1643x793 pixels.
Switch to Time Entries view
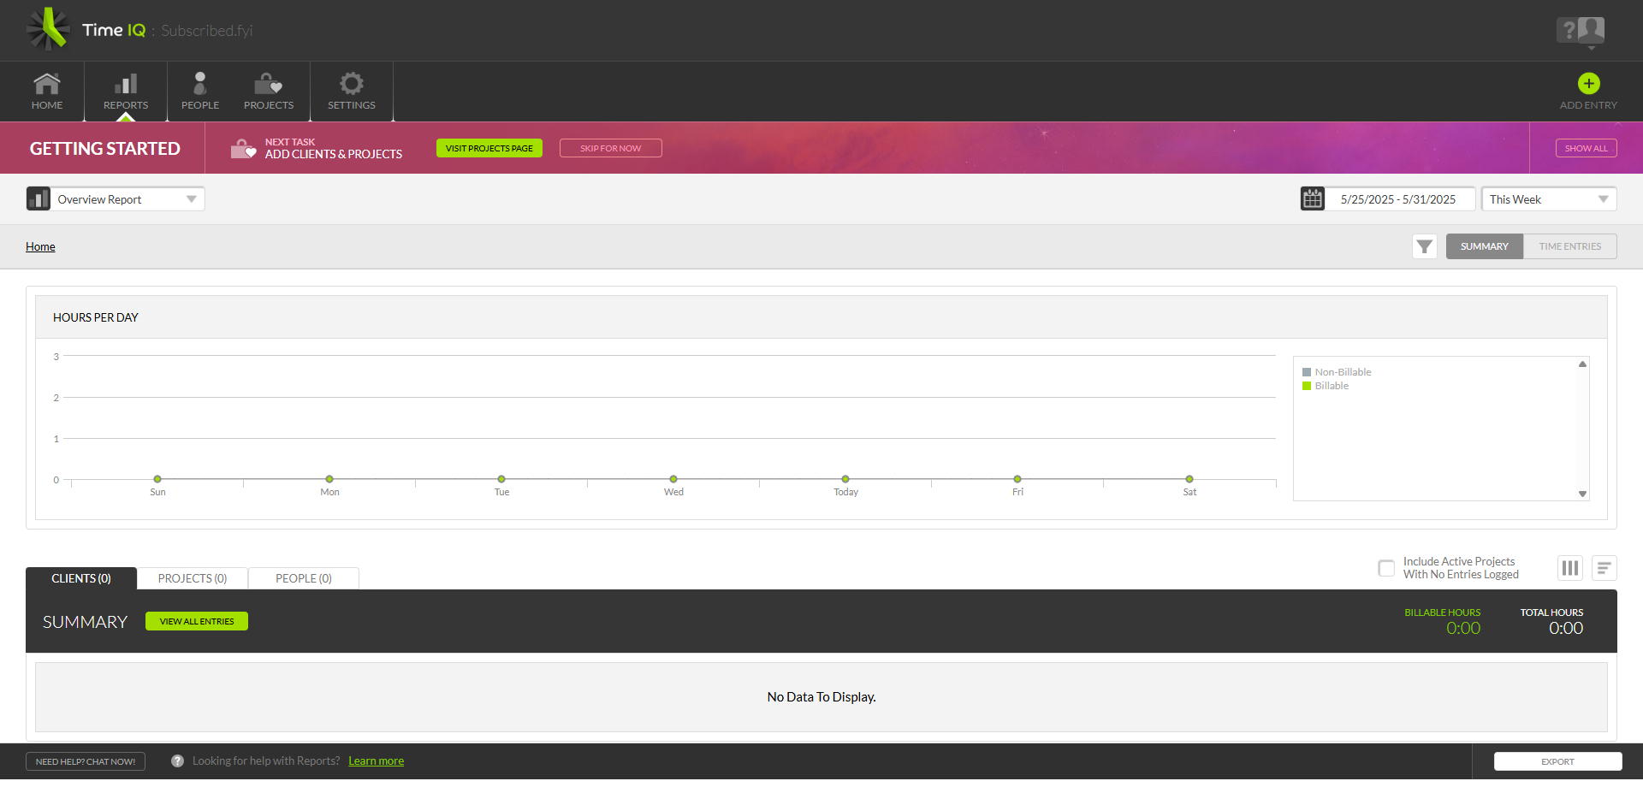[1569, 246]
